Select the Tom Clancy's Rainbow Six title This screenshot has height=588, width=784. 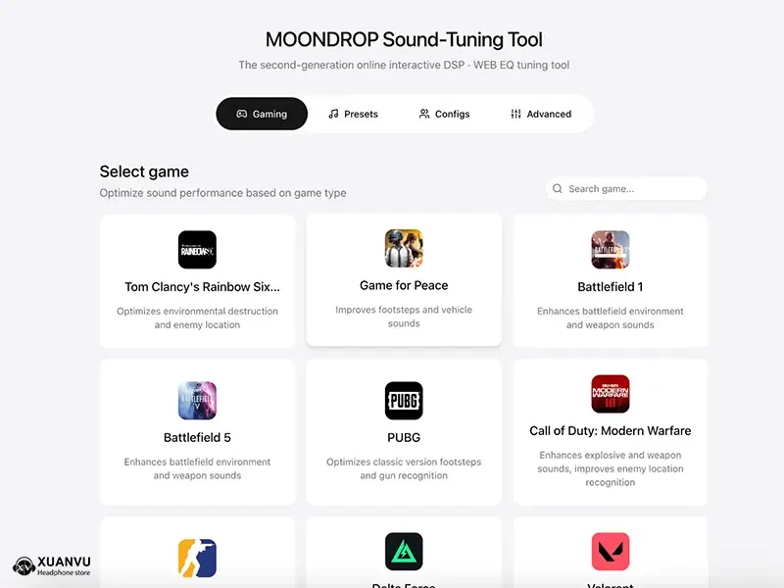point(202,287)
